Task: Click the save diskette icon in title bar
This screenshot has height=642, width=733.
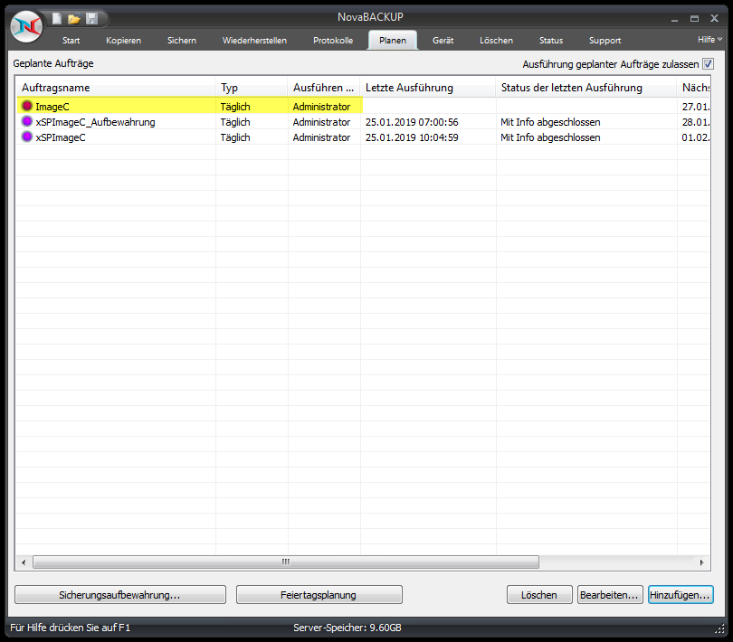Action: tap(91, 18)
